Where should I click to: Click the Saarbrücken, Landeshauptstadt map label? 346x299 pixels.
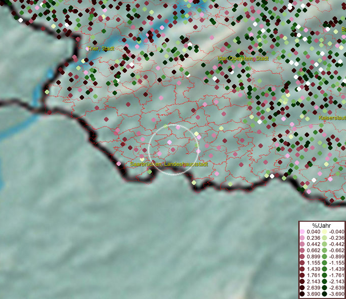(168, 164)
